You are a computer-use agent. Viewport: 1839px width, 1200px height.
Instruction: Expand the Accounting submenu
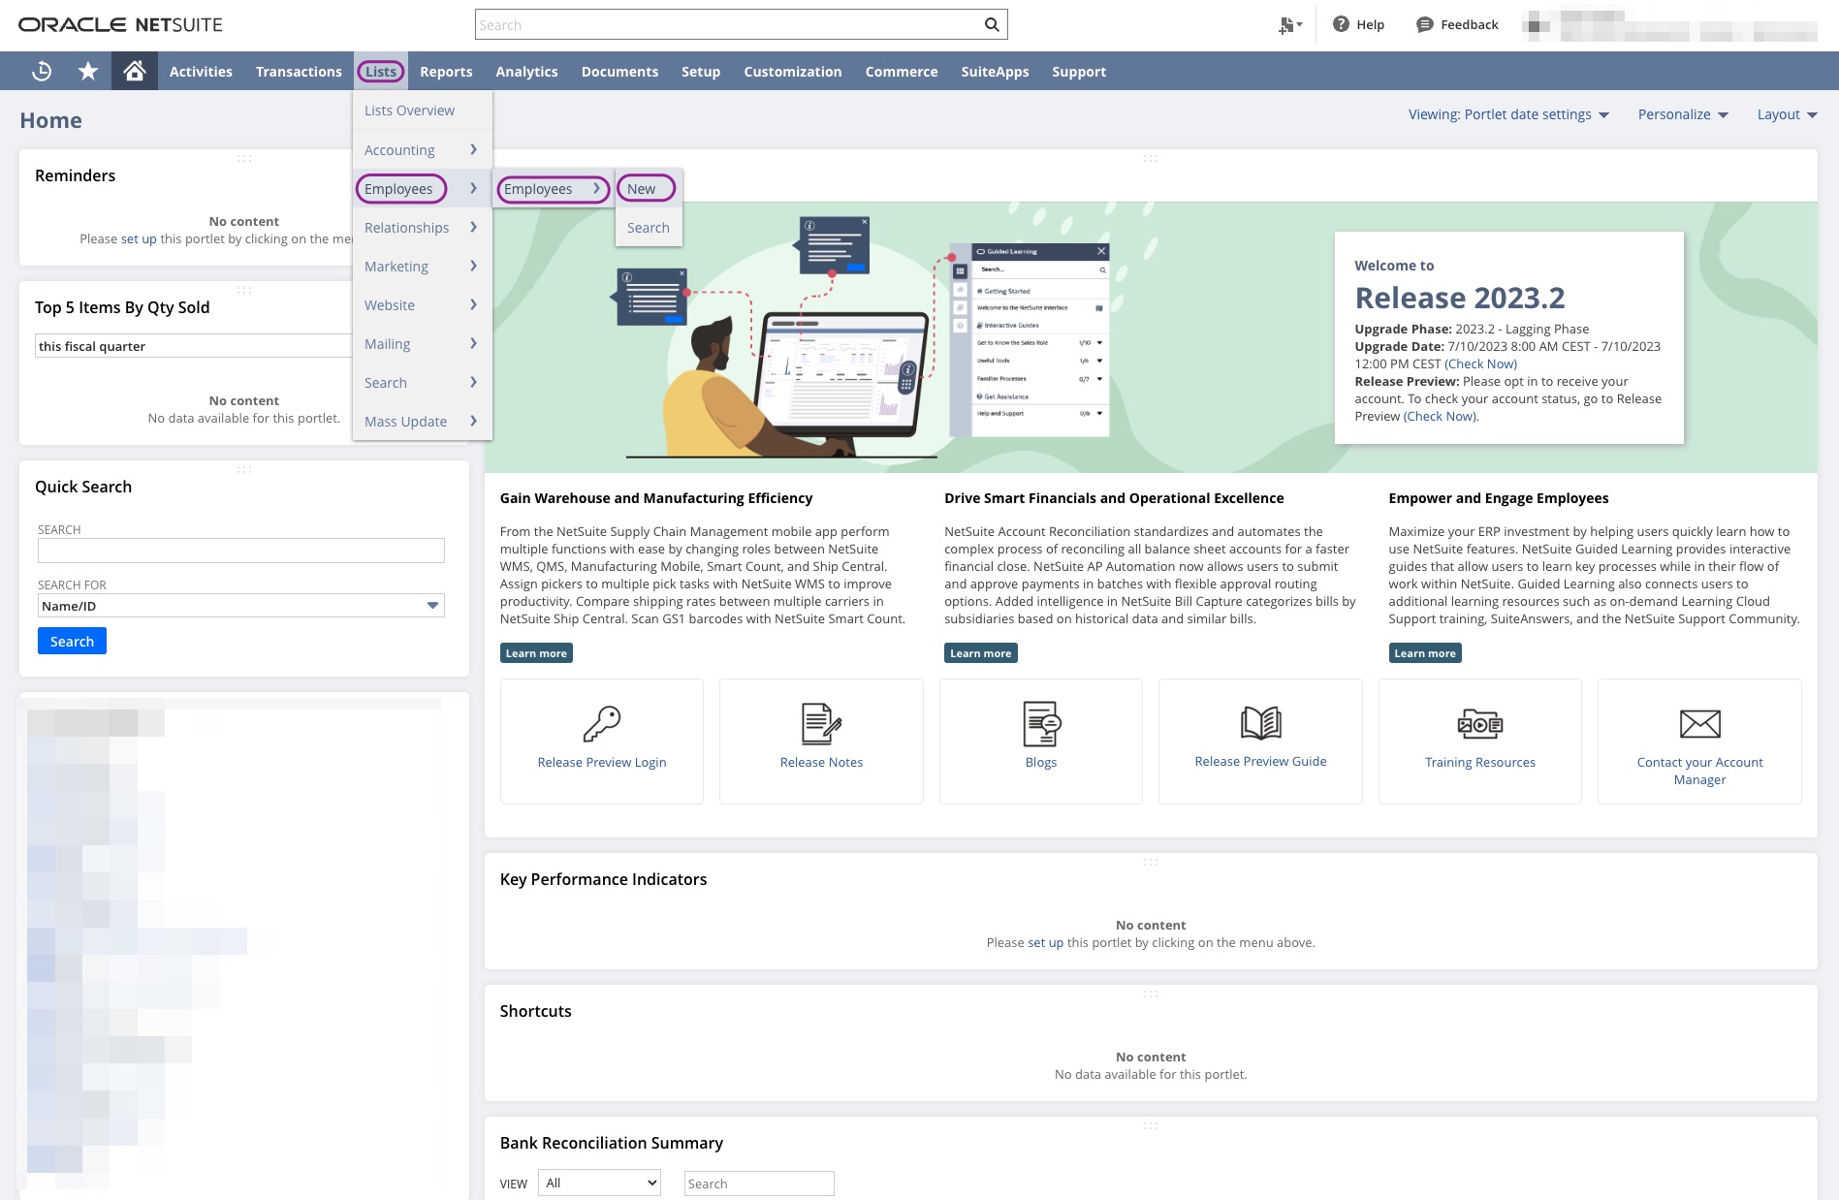pyautogui.click(x=422, y=149)
